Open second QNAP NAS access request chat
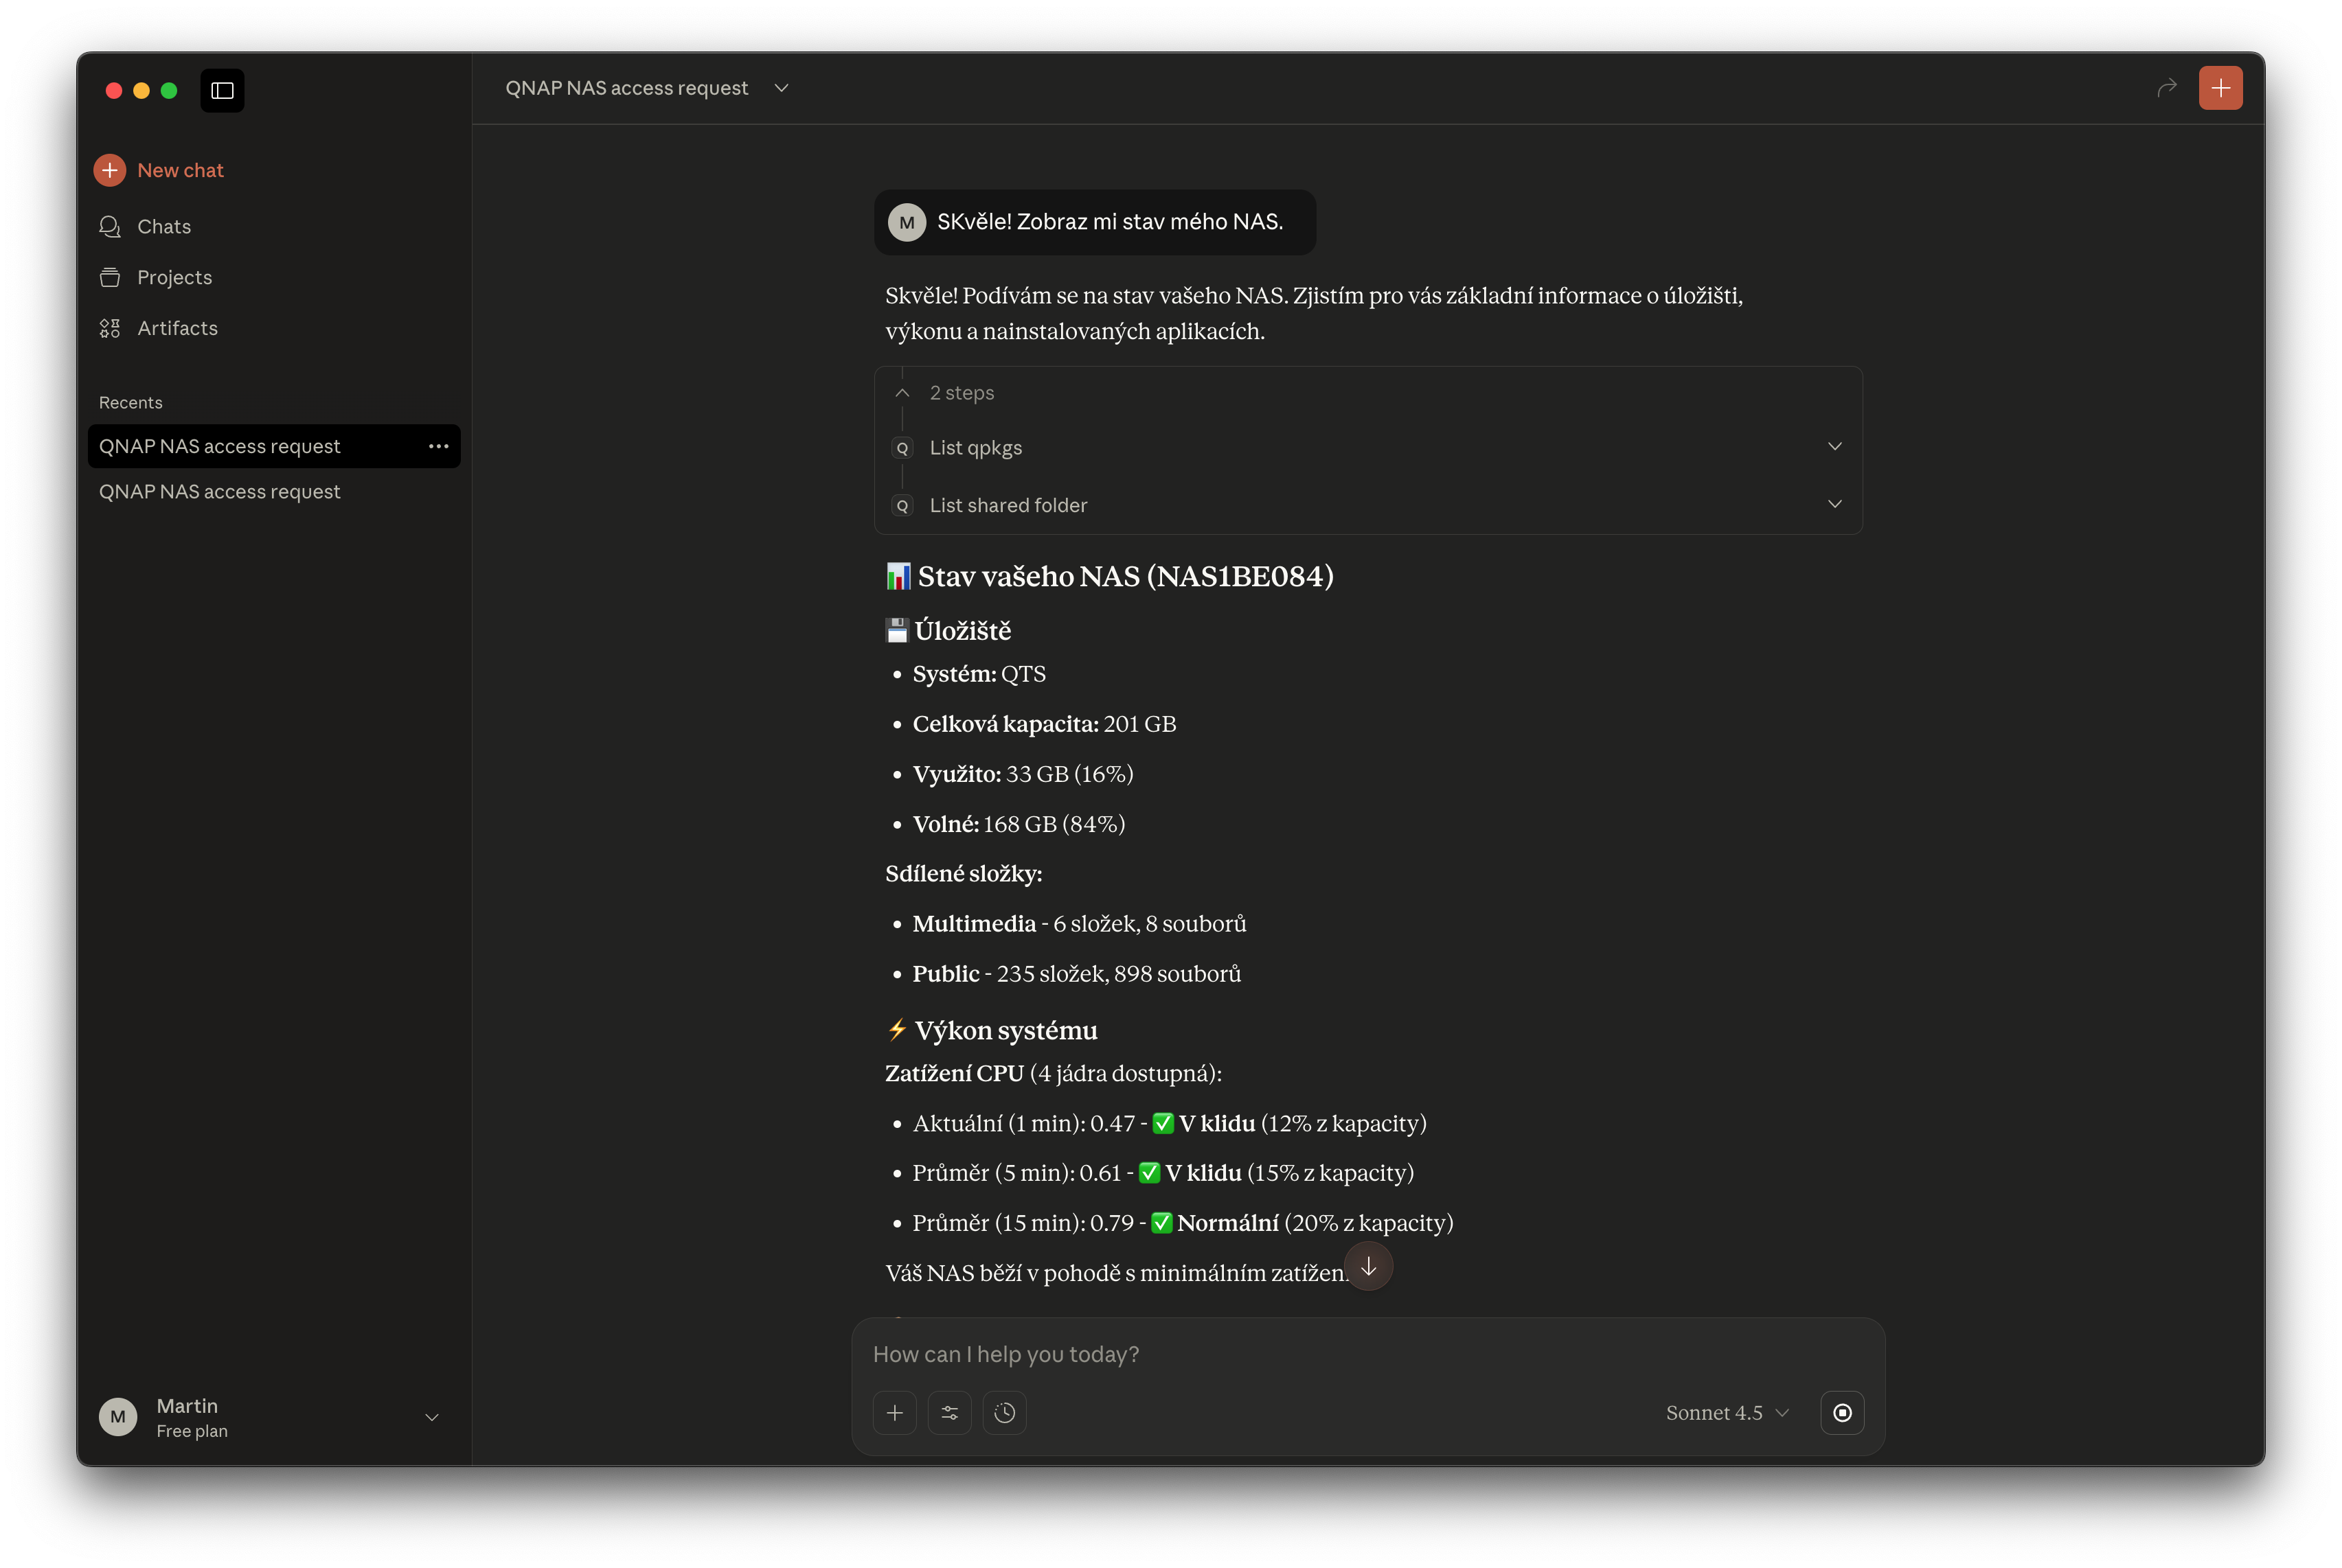This screenshot has width=2342, height=1568. coord(219,492)
